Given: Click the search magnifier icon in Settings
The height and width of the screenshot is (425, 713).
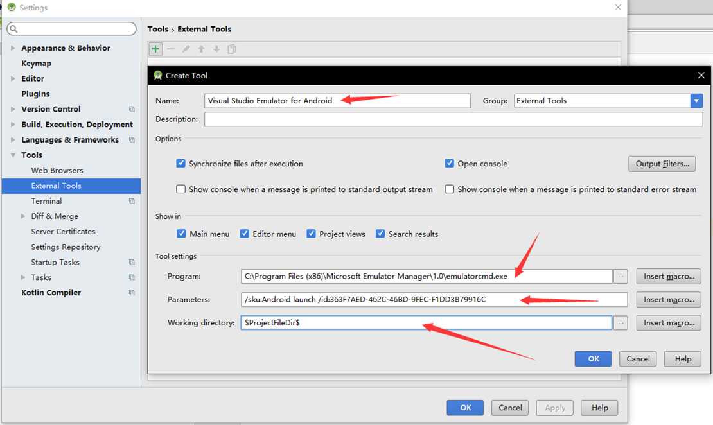Looking at the screenshot, I should (x=13, y=29).
